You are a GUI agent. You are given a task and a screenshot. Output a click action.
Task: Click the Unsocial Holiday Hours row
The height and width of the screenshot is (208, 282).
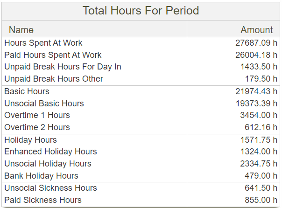pyautogui.click(x=48, y=164)
